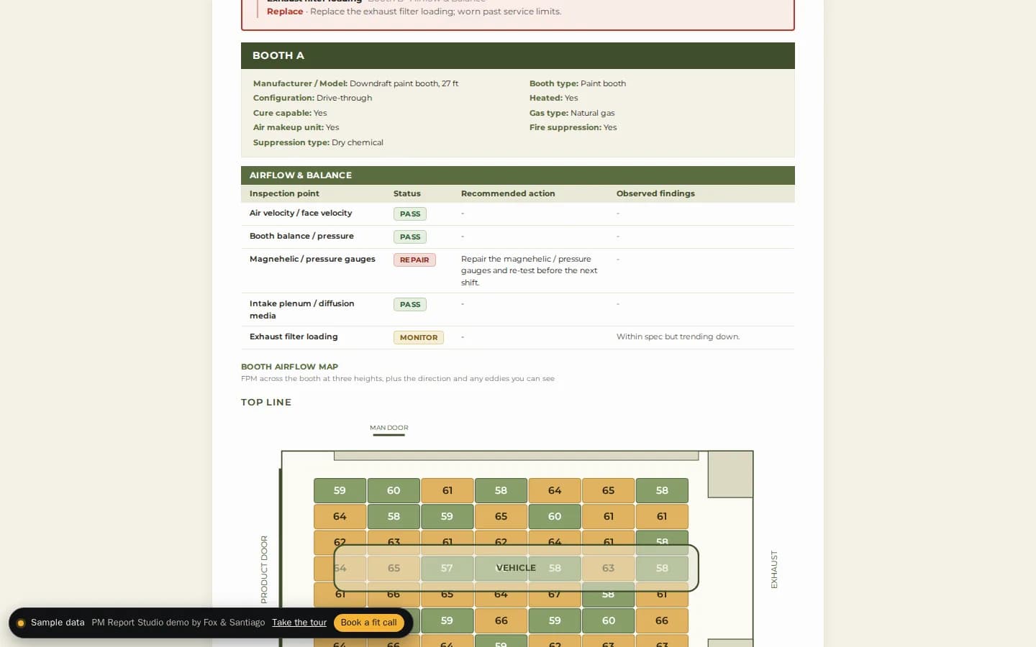Select the Magnehelic / pressure gauges row label
The image size is (1036, 647).
312,259
